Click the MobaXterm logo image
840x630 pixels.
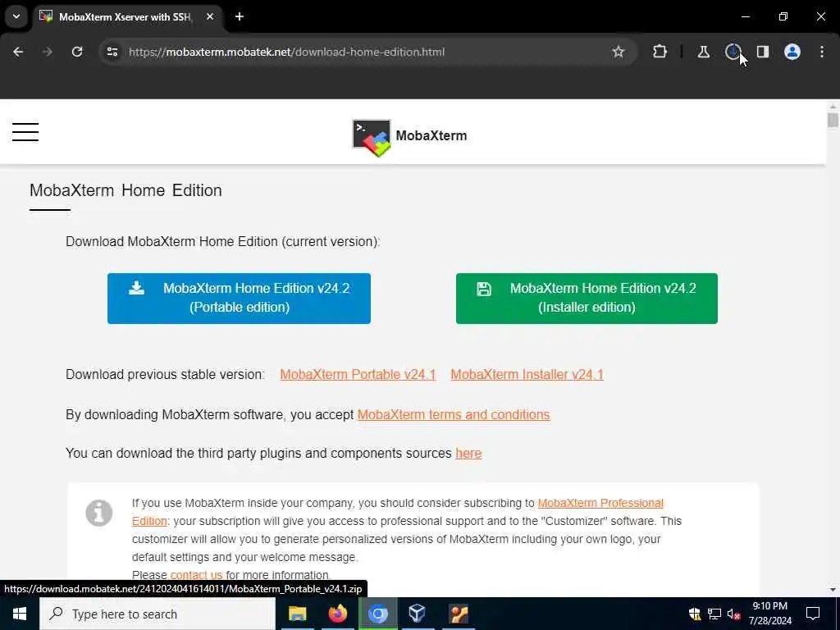point(372,138)
